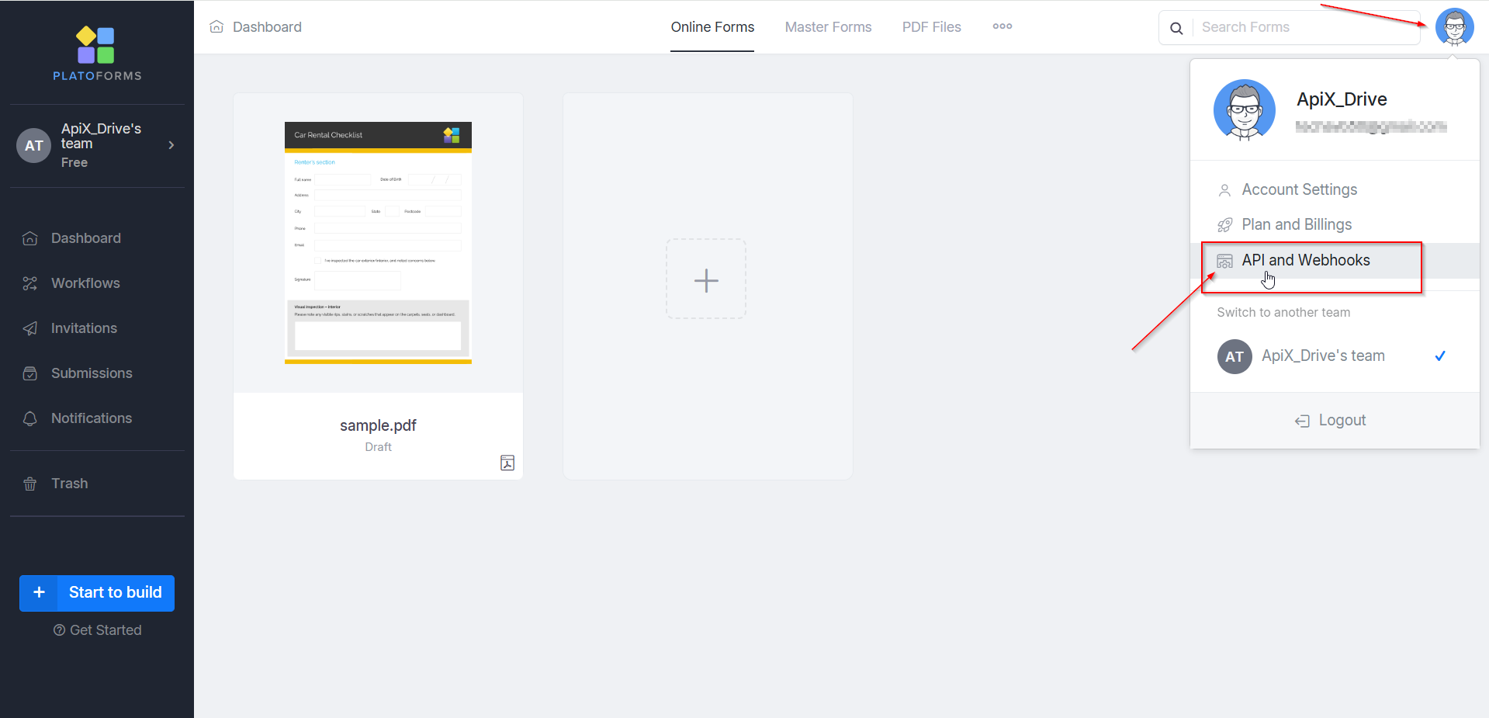The height and width of the screenshot is (718, 1489).
Task: Open the Dashboard home icon in breadcrumb
Action: [x=216, y=26]
